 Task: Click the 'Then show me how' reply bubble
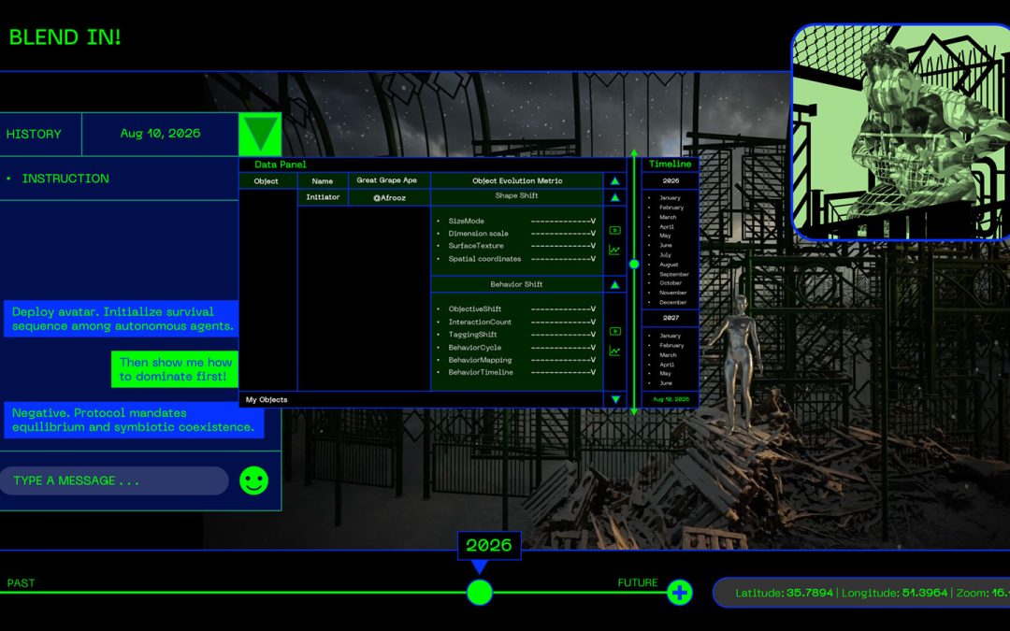click(x=175, y=369)
